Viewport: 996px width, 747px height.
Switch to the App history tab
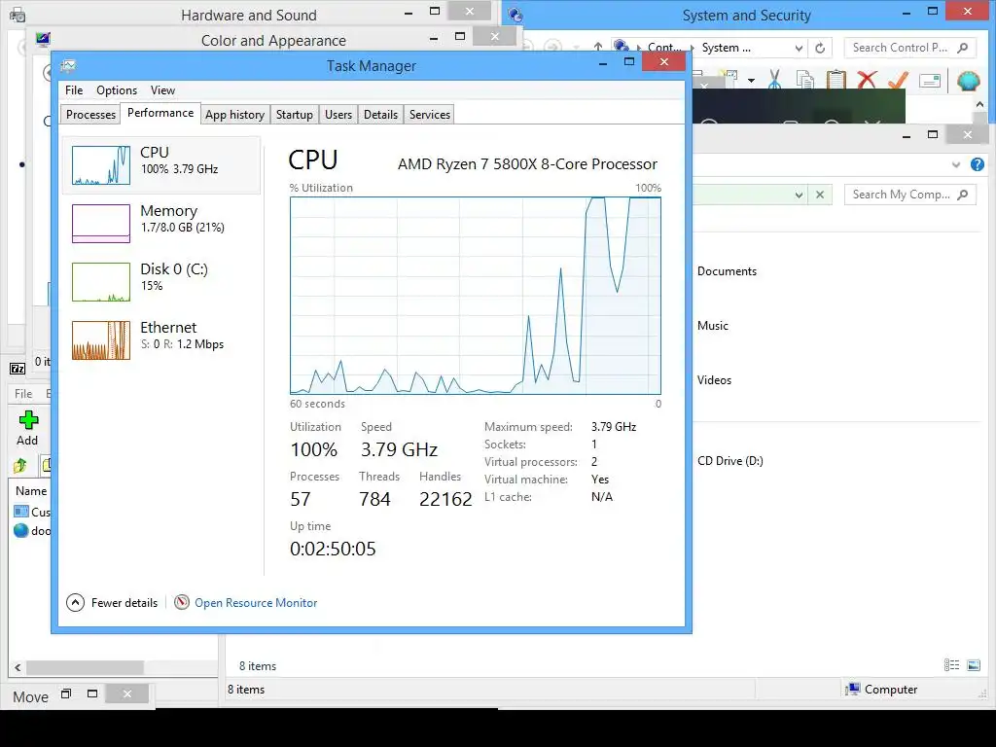point(234,115)
